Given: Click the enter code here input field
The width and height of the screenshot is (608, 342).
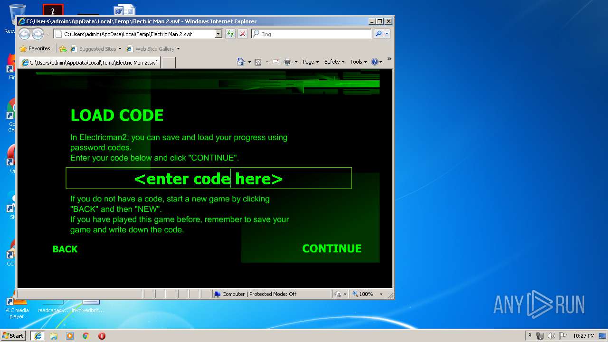Looking at the screenshot, I should click(209, 178).
